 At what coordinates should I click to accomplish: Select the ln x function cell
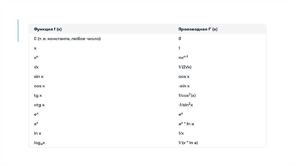tap(37, 133)
